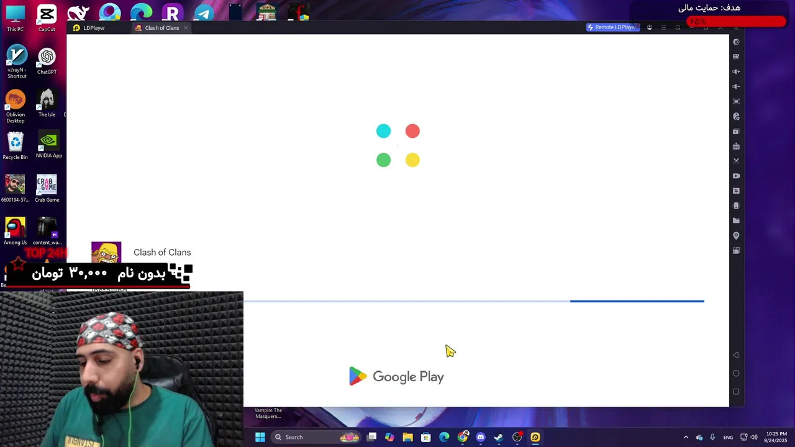Open LDPlayer settings hexagon icon in sidebar

(x=736, y=42)
